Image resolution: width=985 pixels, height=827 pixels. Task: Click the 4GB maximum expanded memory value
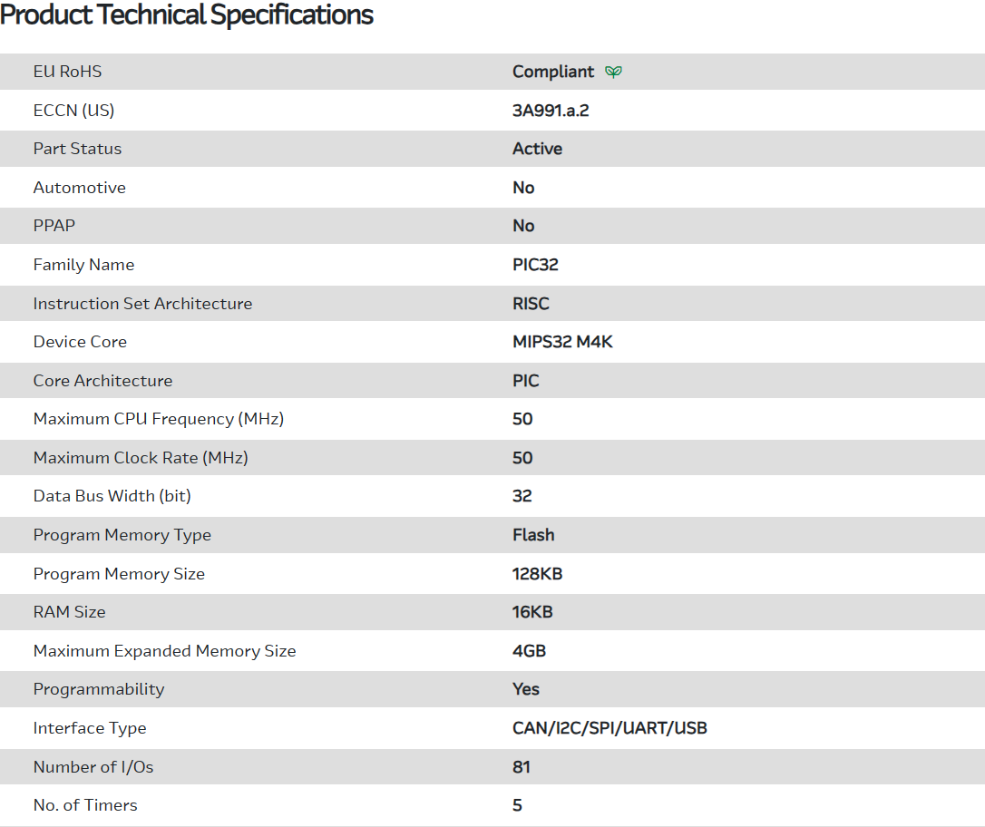click(529, 651)
